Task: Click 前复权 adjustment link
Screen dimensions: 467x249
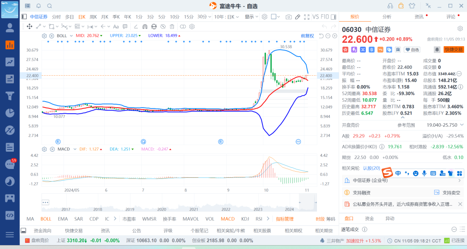Action: [307, 36]
